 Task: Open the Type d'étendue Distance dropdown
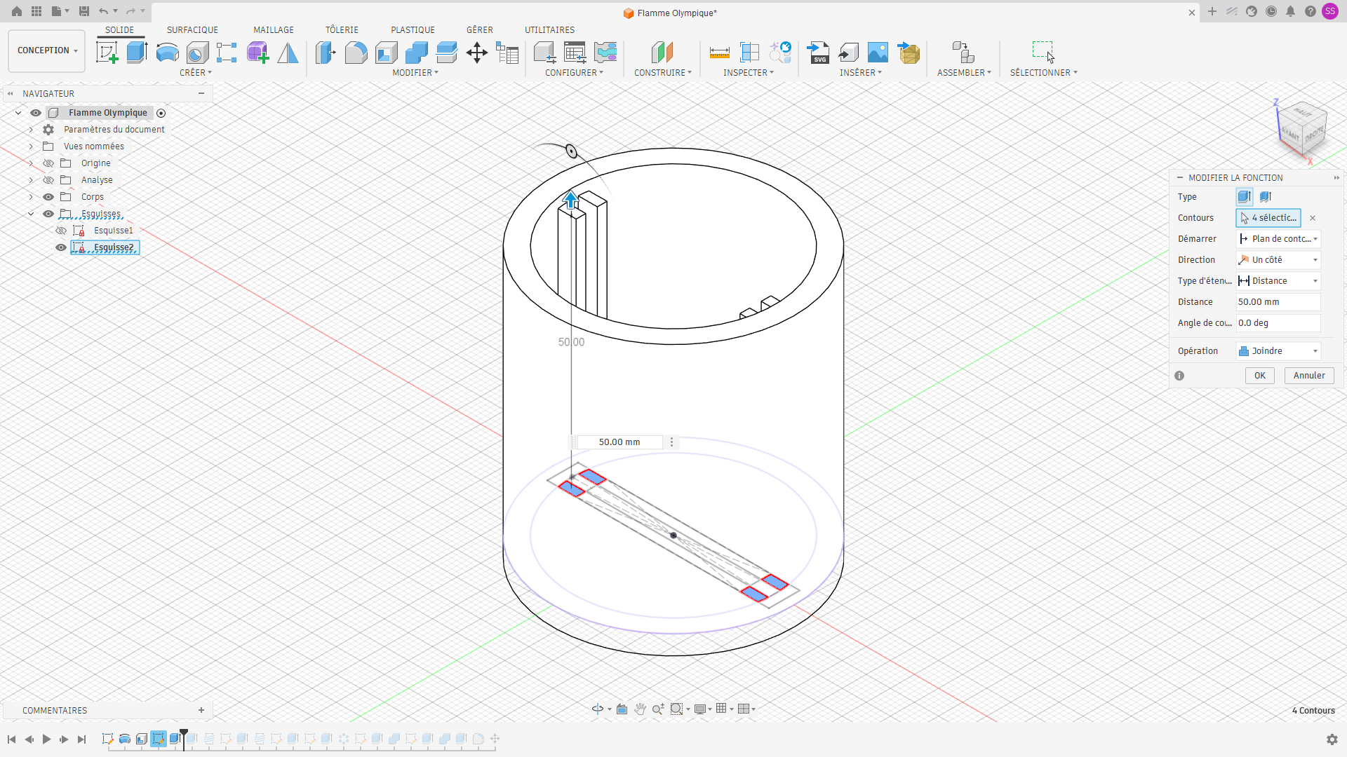click(x=1278, y=281)
